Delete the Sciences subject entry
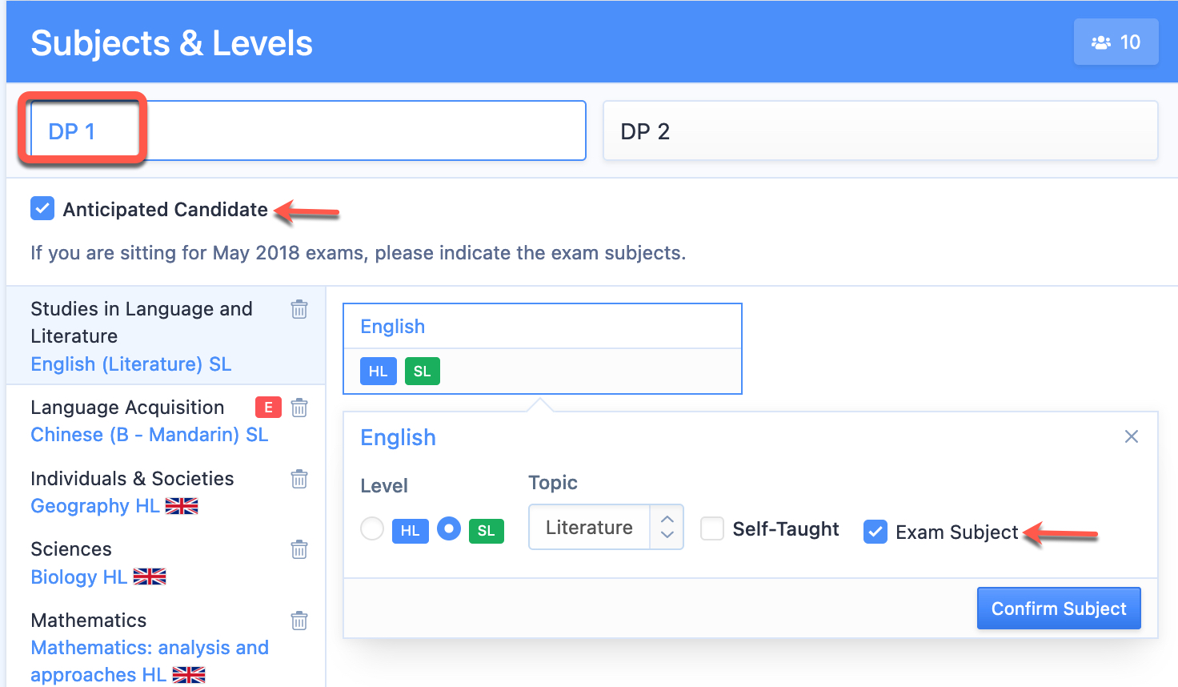1178x687 pixels. [299, 549]
